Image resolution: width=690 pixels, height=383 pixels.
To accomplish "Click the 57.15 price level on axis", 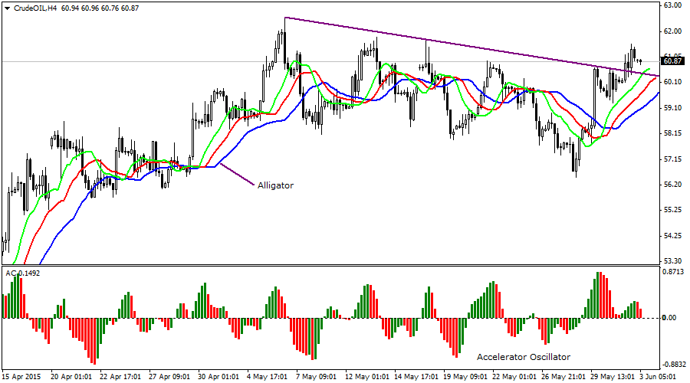I will point(672,159).
